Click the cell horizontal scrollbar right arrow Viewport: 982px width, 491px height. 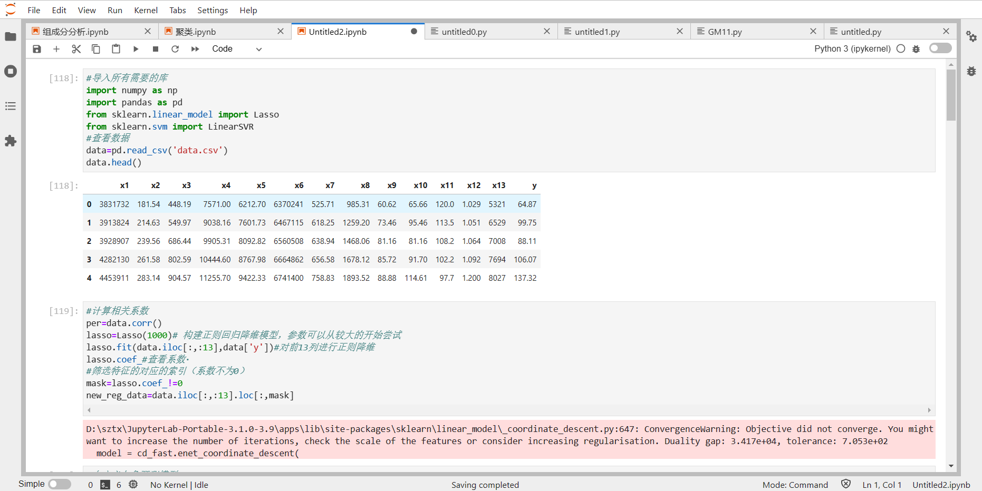[x=929, y=410]
